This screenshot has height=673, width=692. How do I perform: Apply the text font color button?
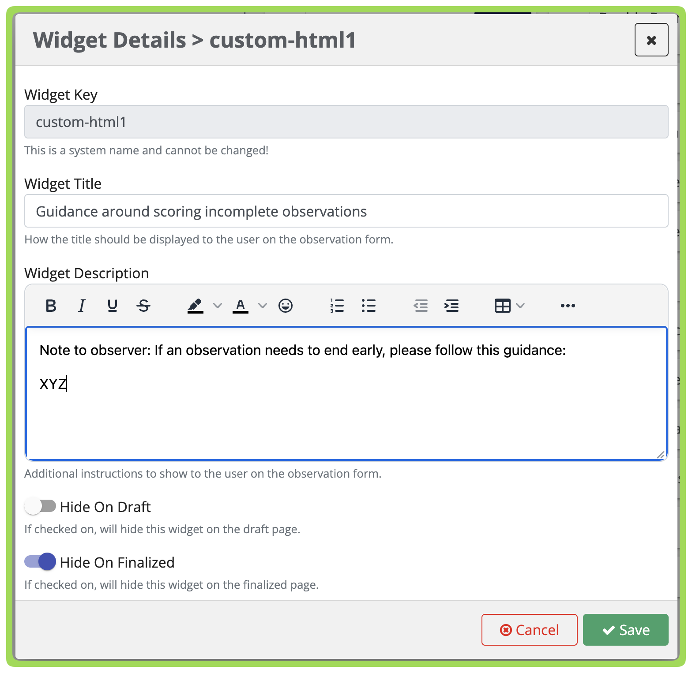[241, 306]
